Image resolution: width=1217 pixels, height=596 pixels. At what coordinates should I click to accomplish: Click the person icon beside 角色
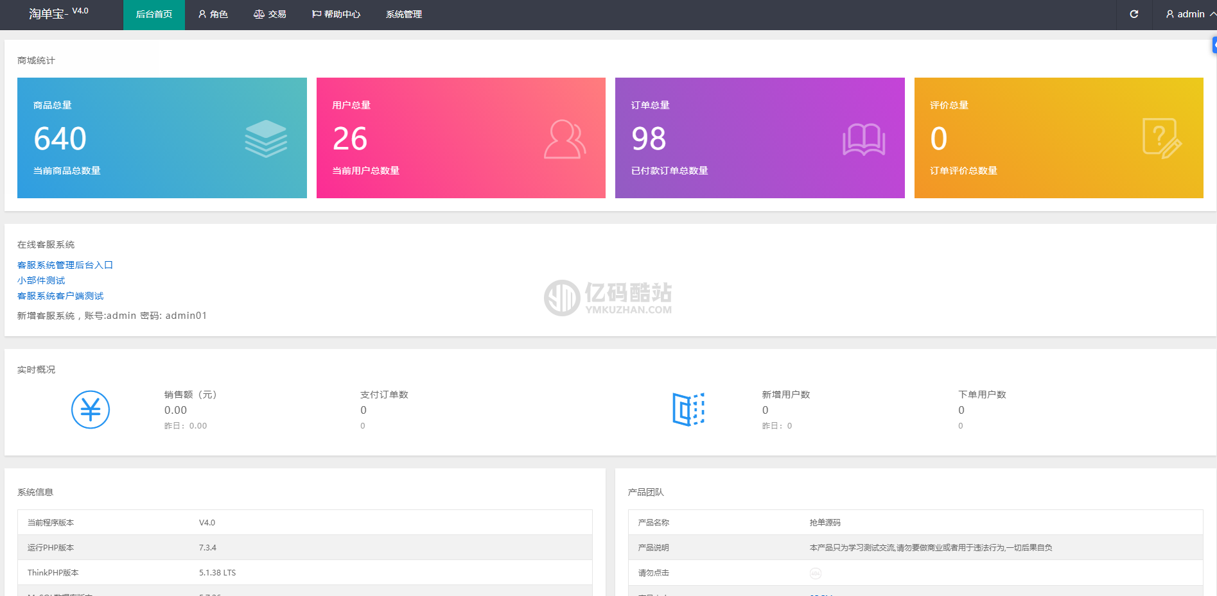click(202, 14)
